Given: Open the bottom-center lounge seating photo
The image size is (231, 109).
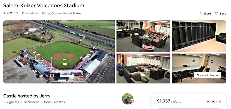Looking at the screenshot, I should coord(143,68).
